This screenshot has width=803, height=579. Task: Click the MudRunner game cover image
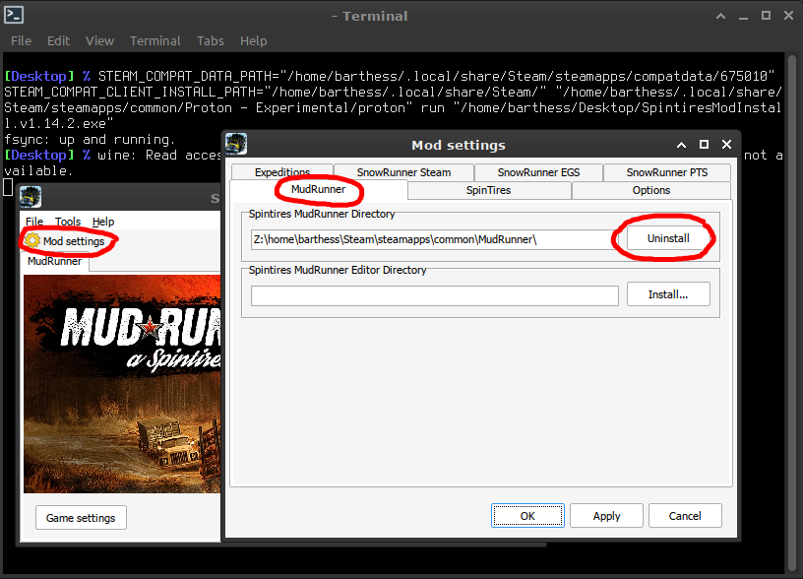(x=122, y=384)
